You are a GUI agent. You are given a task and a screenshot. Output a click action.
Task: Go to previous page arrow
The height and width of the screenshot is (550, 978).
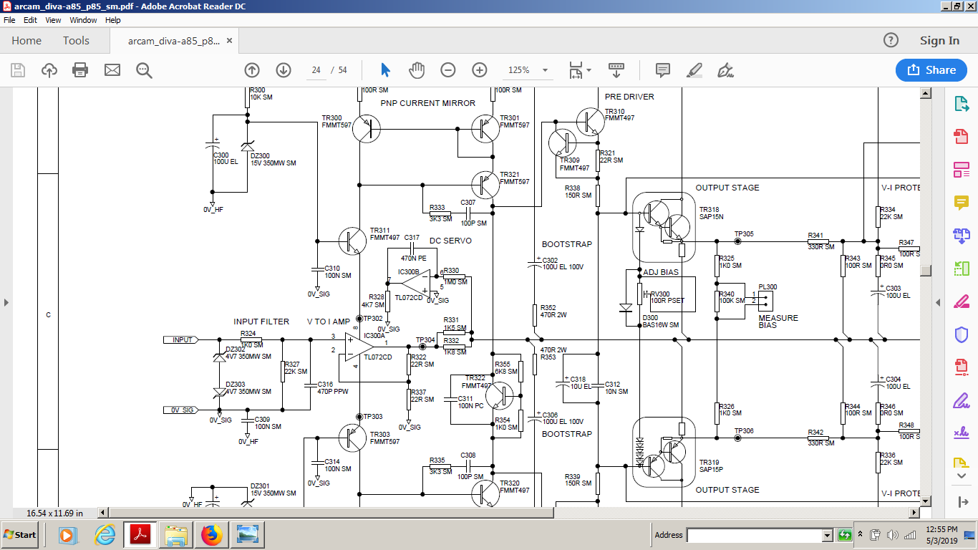pyautogui.click(x=251, y=70)
